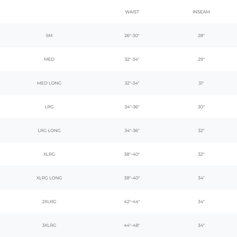Screen dimensions: 237x237
Task: Click the 31" inseam for MED LONG
Action: 201,83
